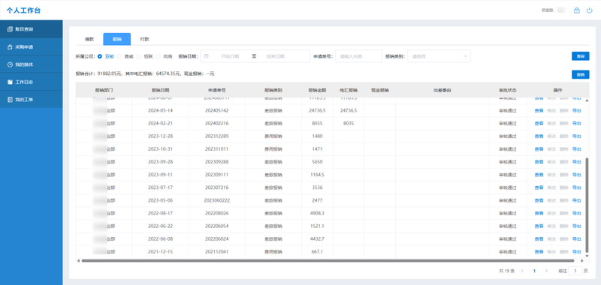Screen dimensions: 601x285
Task: Click date cell 2021-12-15
Action: (x=160, y=252)
